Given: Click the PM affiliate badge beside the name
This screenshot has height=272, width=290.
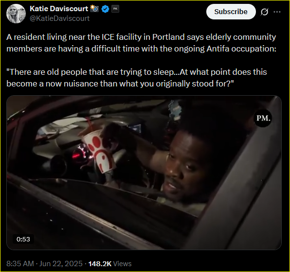Looking at the screenshot, I should (115, 9).
